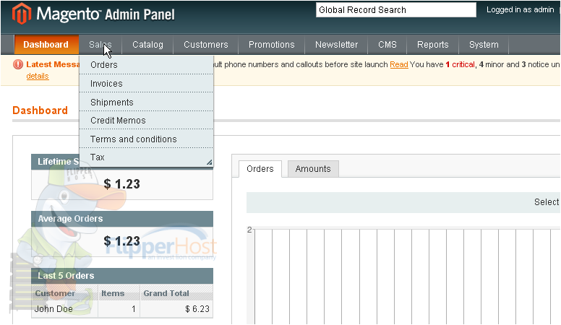Expand the Tax submenu entry

point(146,157)
